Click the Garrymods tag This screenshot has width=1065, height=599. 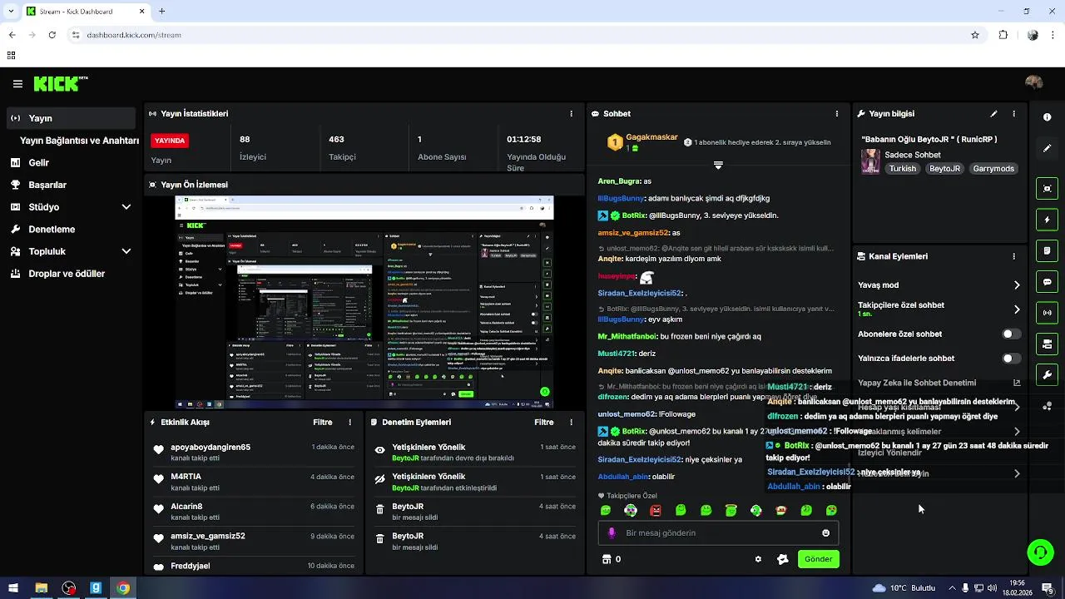pyautogui.click(x=993, y=168)
